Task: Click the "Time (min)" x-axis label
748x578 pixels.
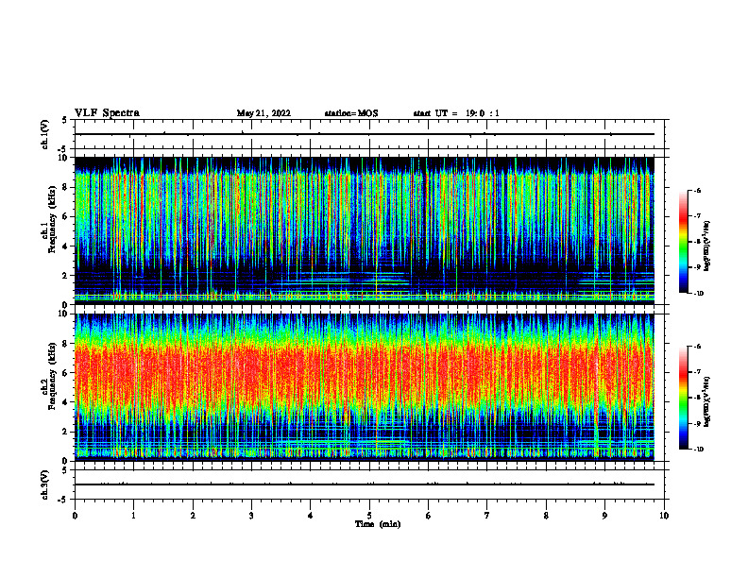Action: 378,524
